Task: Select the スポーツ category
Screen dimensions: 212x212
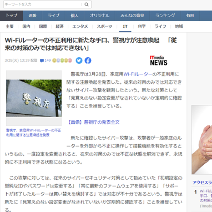Action: pos(104,27)
